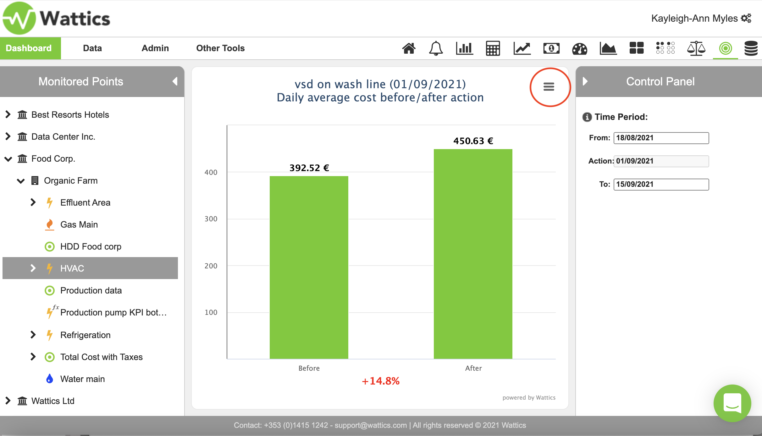Open the balance scales comparison icon
The height and width of the screenshot is (436, 762).
coord(696,48)
